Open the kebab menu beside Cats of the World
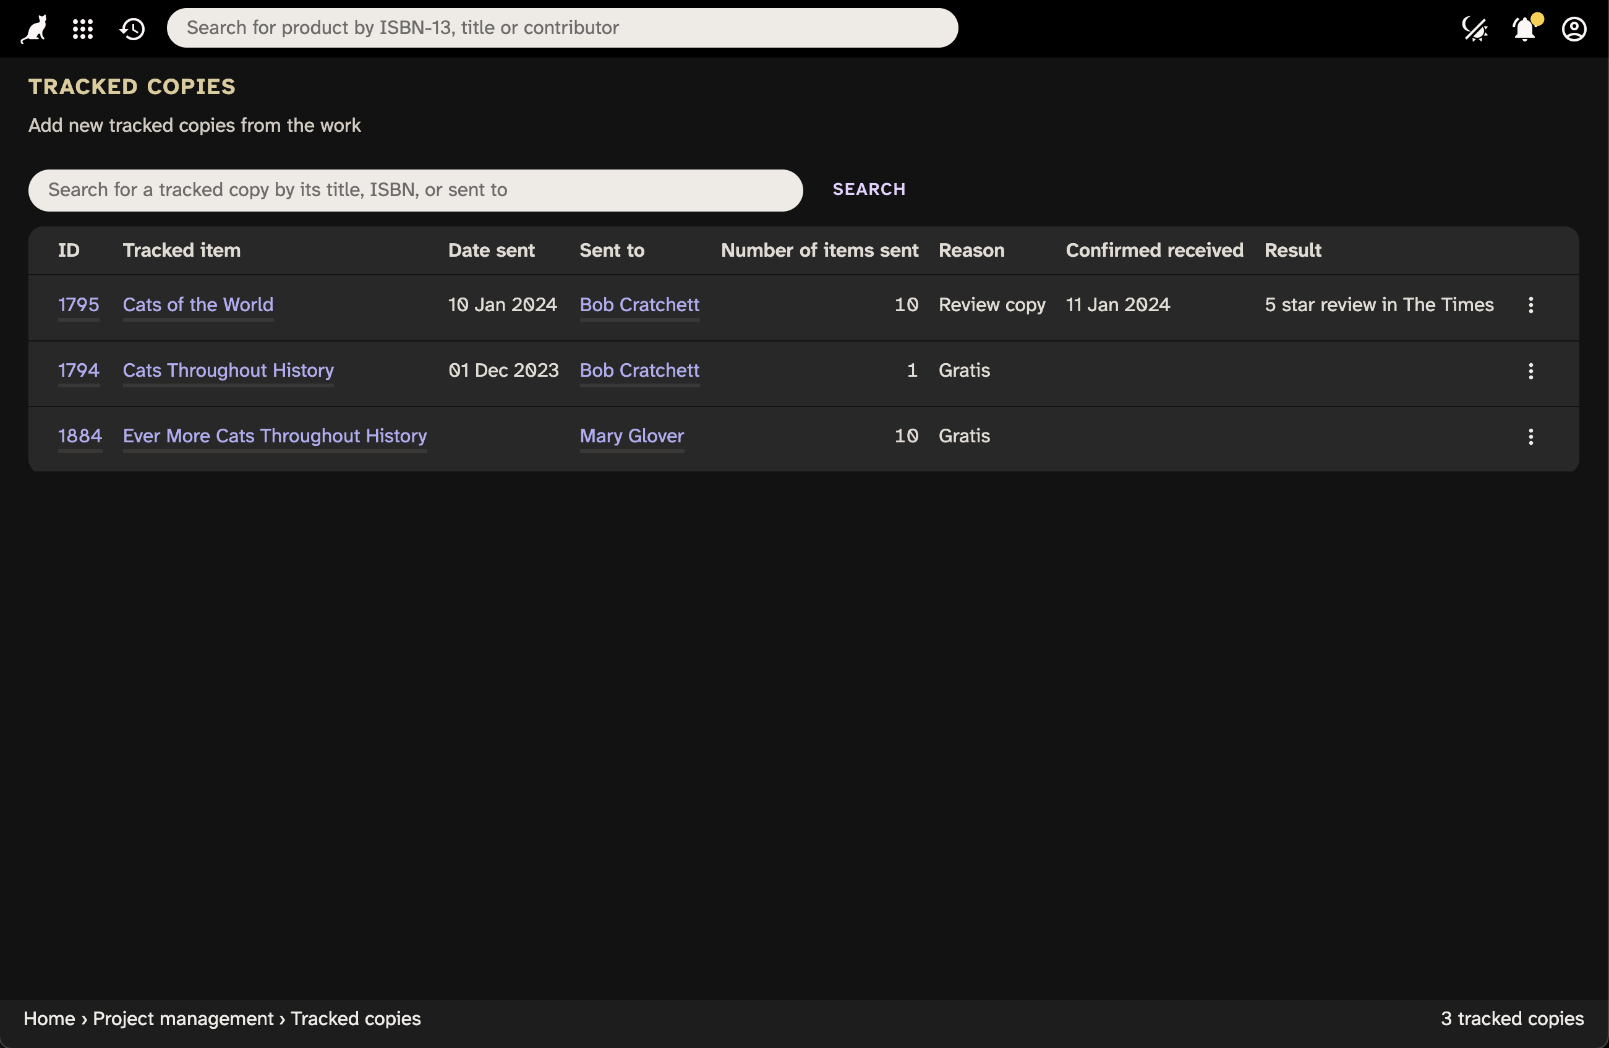This screenshot has width=1609, height=1048. tap(1530, 305)
